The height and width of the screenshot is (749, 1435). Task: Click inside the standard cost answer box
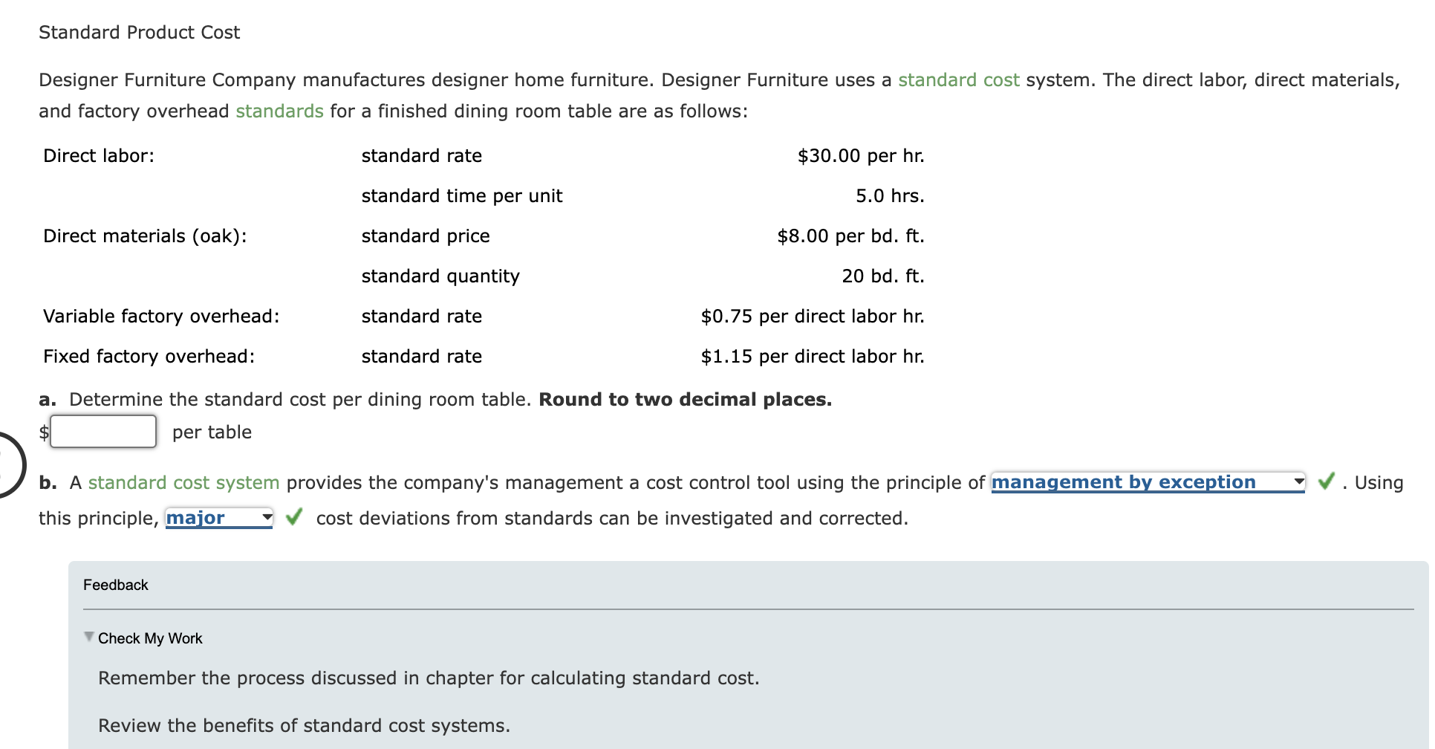click(102, 431)
